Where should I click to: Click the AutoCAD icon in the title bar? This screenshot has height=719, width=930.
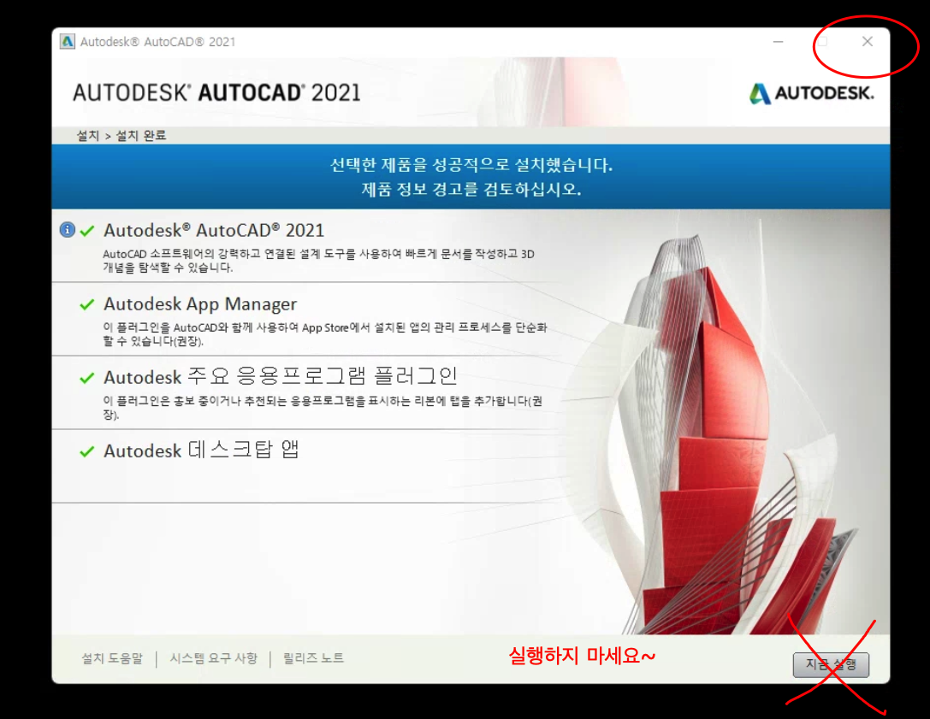tap(68, 42)
